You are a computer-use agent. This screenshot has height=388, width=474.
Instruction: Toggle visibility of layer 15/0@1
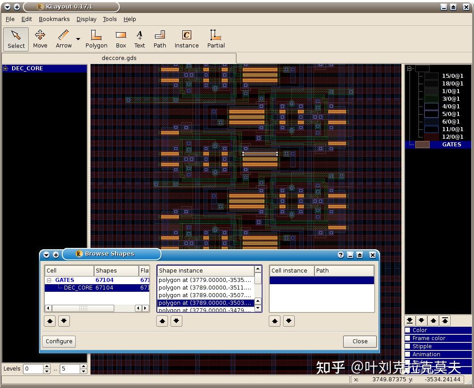431,76
